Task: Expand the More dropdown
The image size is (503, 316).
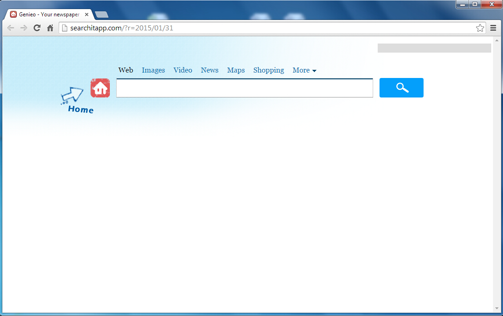Action: point(305,70)
